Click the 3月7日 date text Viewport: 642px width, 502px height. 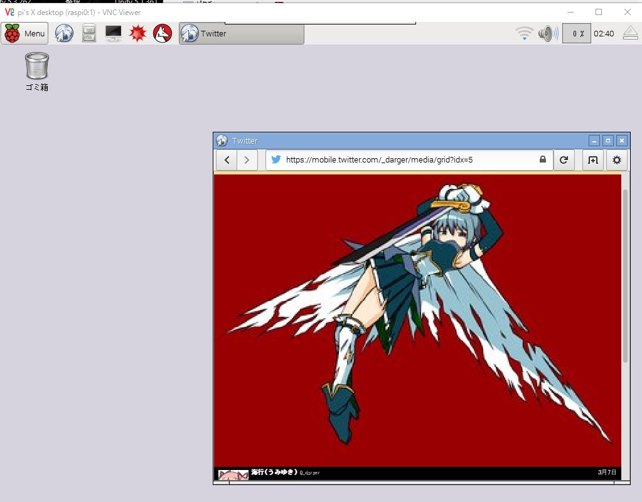(x=607, y=472)
